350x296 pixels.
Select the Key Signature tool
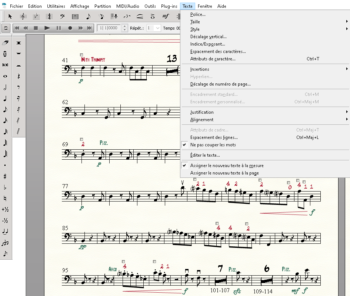(x=36, y=16)
